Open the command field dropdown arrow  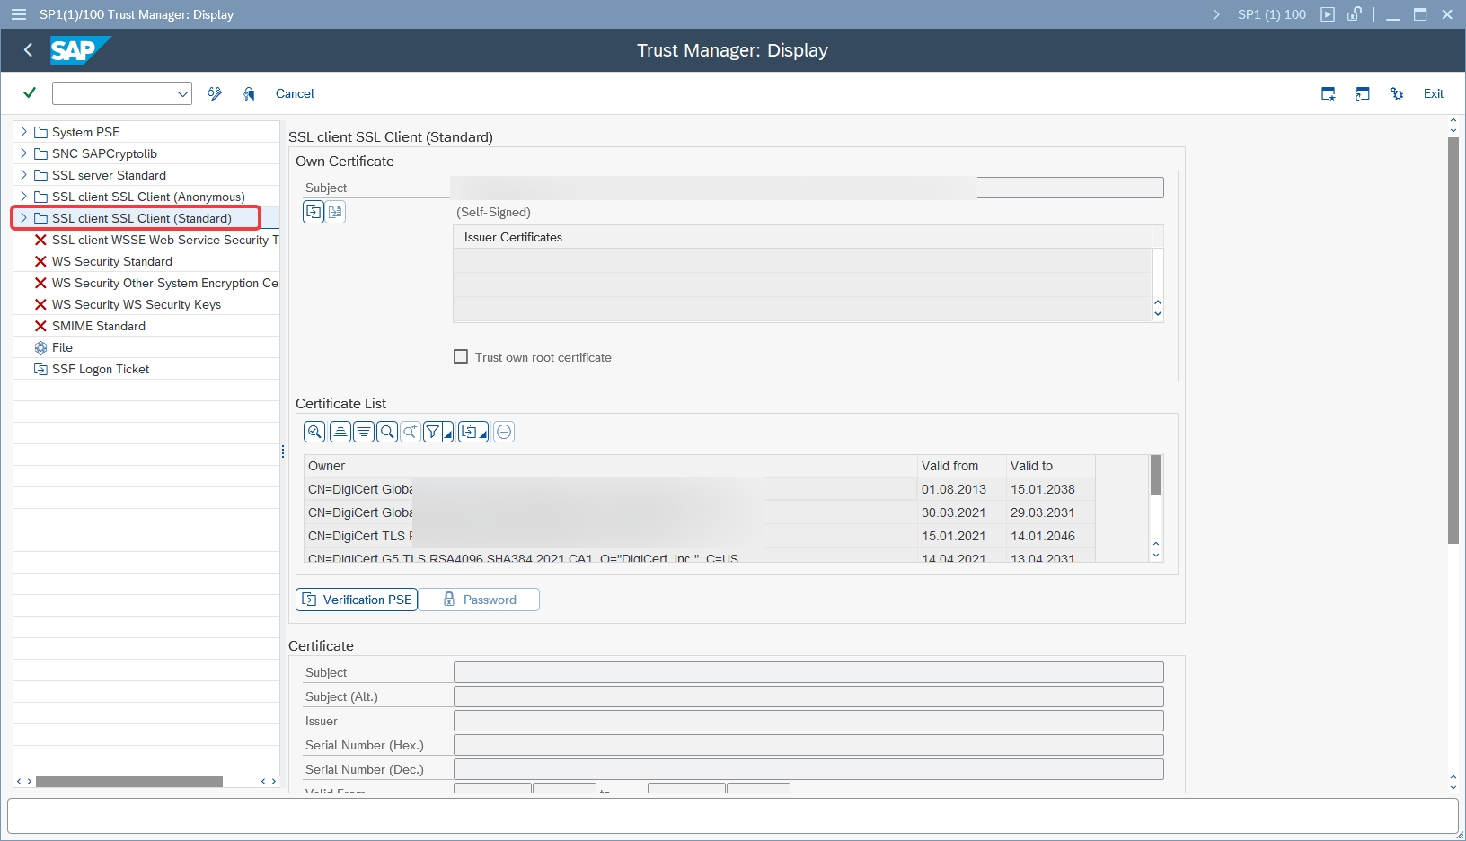click(182, 93)
